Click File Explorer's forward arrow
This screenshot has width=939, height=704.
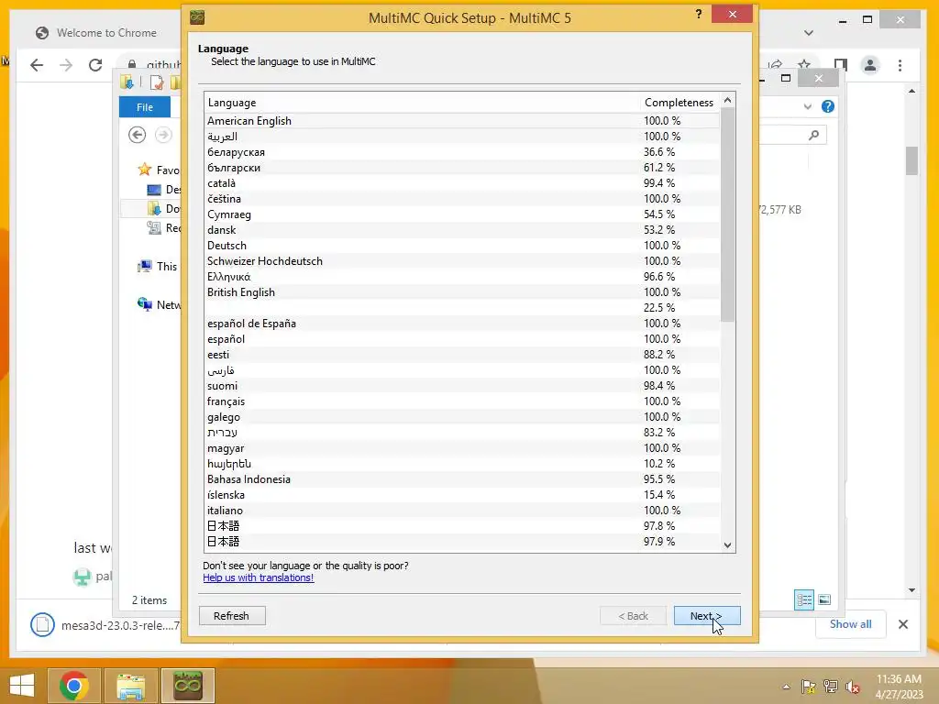coord(163,135)
